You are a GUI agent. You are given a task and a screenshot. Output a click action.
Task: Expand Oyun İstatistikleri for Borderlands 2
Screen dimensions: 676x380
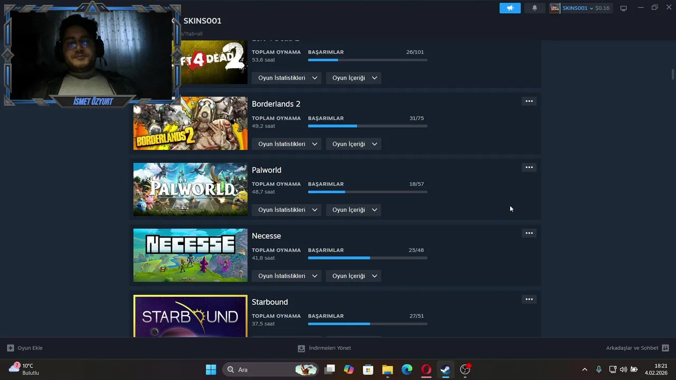287,144
